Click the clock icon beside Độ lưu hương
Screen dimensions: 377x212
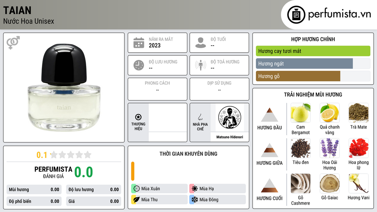[139, 65]
